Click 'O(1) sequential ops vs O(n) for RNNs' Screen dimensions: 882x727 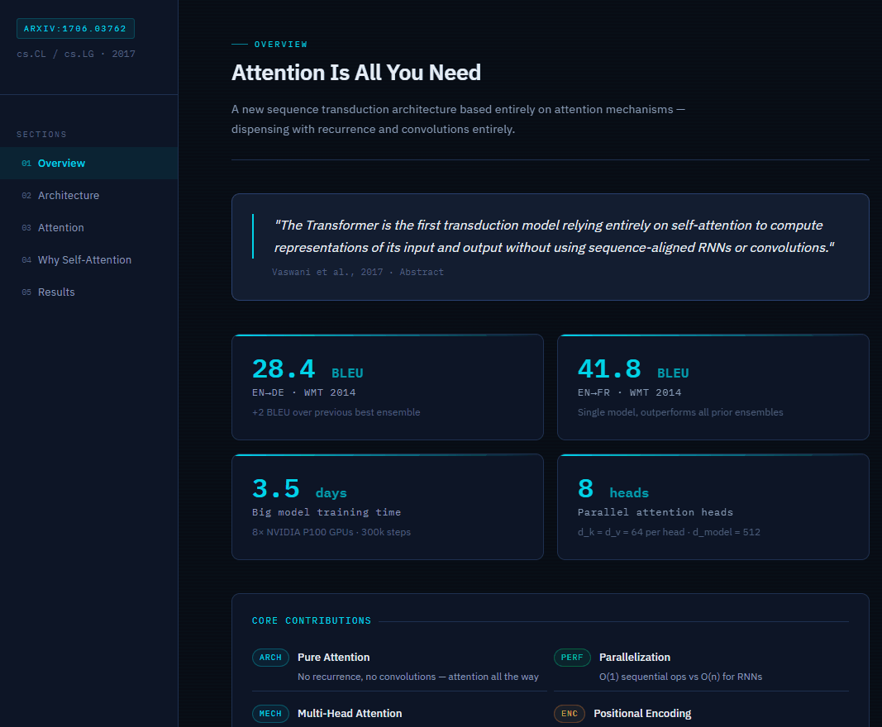tap(680, 677)
